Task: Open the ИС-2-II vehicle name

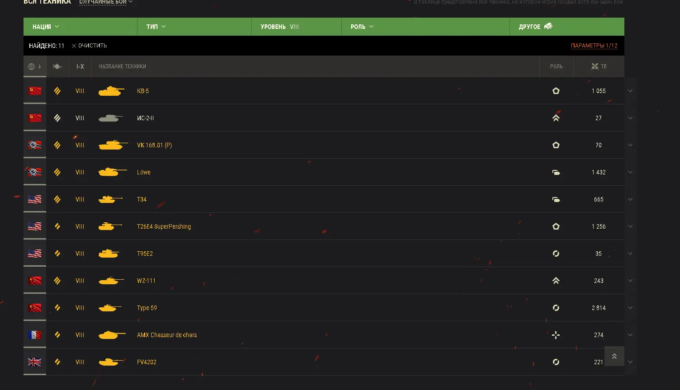Action: pyautogui.click(x=146, y=118)
